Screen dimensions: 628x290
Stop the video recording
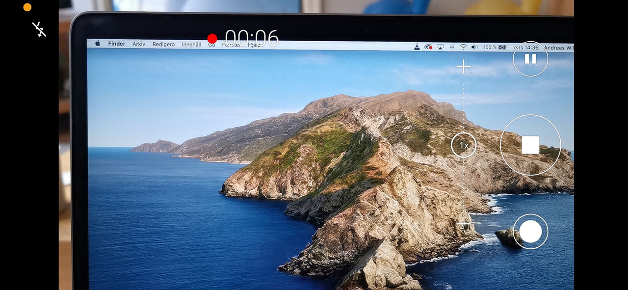click(x=530, y=145)
